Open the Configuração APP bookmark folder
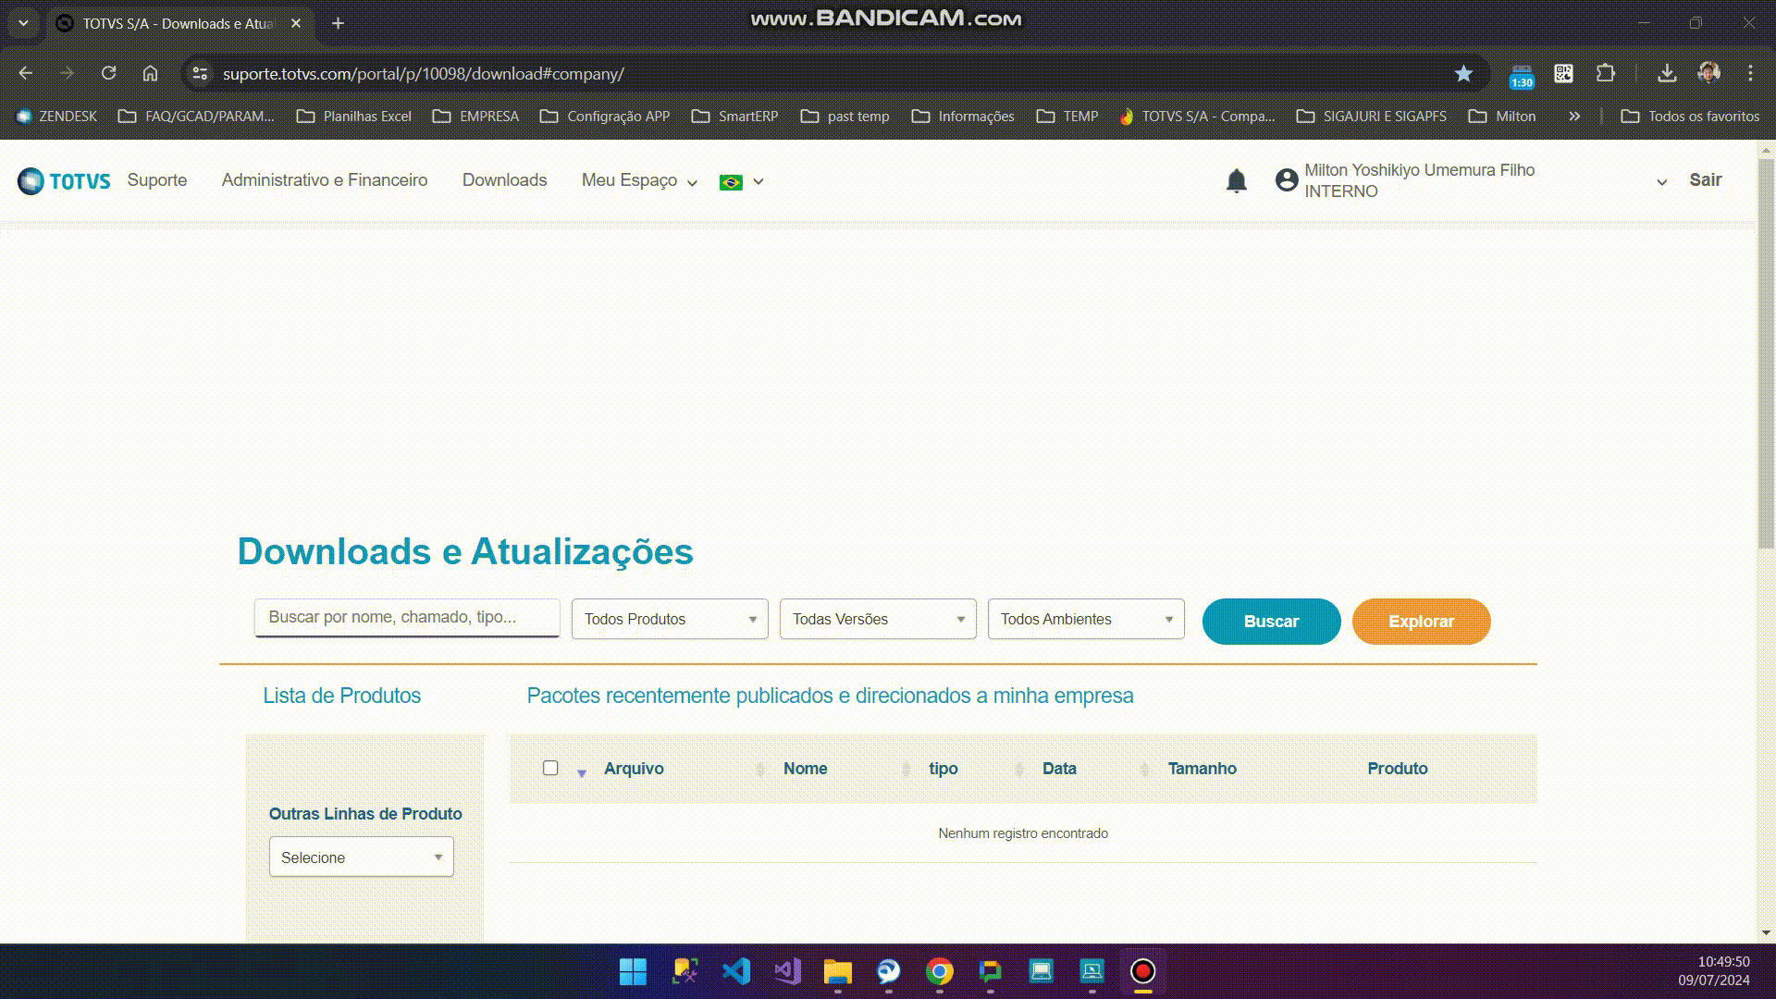 pos(605,116)
